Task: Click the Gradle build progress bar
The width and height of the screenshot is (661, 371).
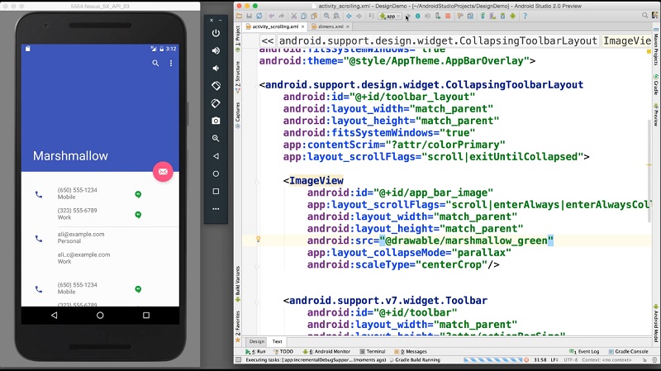Action: (x=492, y=360)
